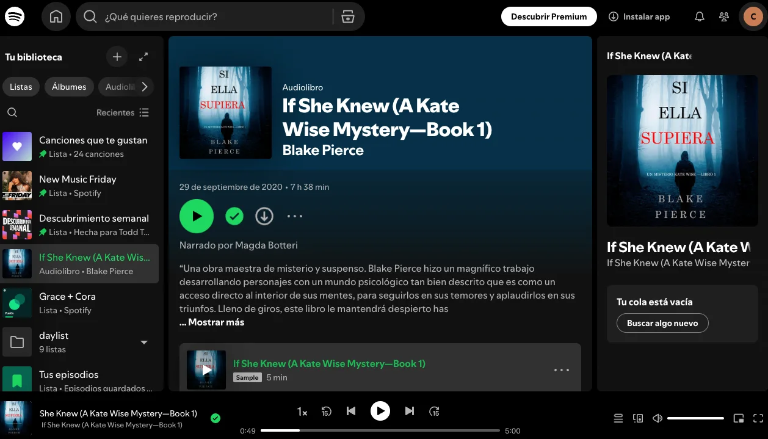Viewport: 768px width, 439px height.
Task: Toggle saved checkmark in bottom player bar
Action: (x=216, y=418)
